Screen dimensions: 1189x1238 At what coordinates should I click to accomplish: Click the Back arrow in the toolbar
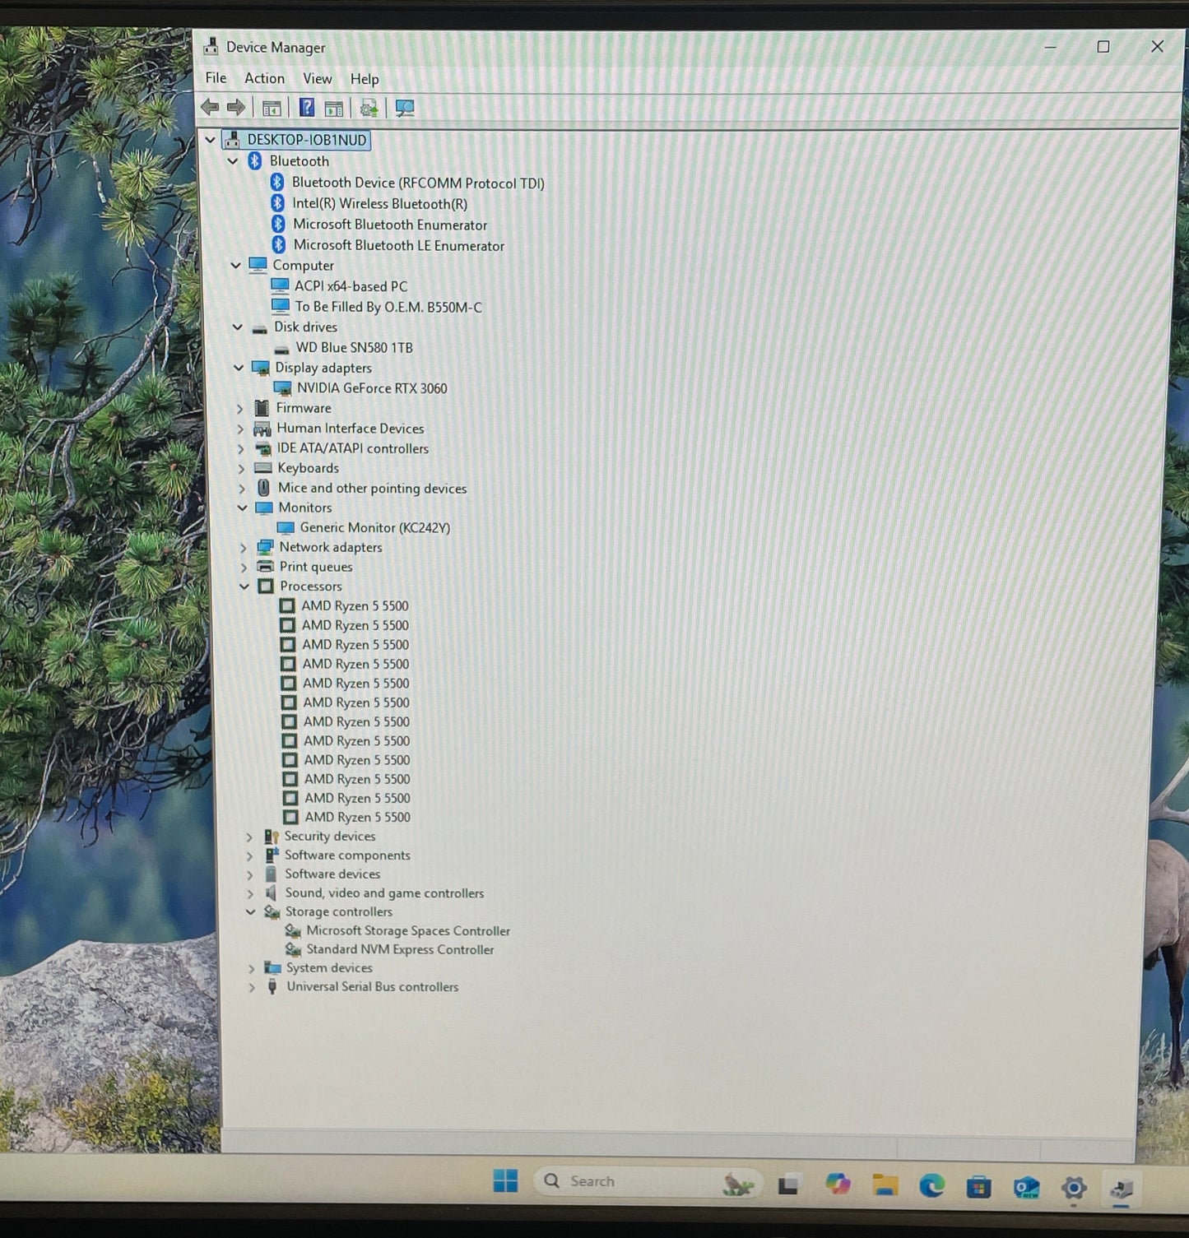coord(211,107)
